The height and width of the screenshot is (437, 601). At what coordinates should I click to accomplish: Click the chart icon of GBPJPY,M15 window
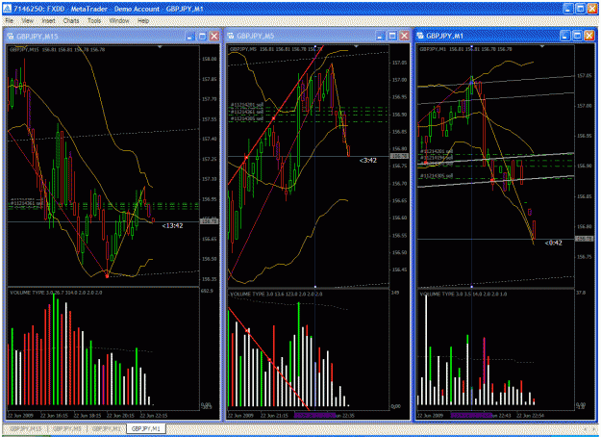pyautogui.click(x=11, y=37)
